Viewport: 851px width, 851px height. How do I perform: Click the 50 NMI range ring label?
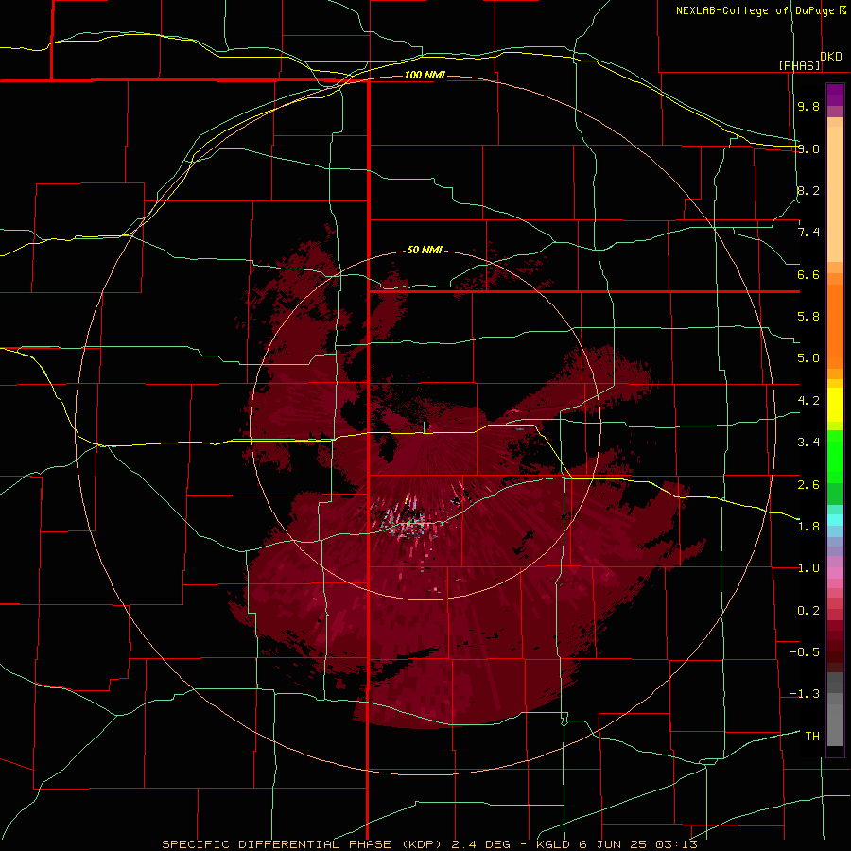(x=425, y=250)
